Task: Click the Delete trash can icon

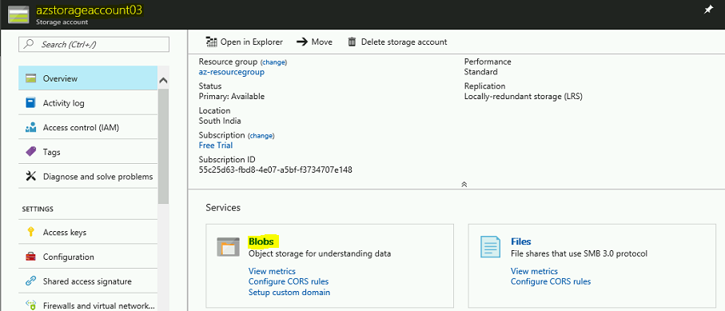Action: (x=352, y=42)
